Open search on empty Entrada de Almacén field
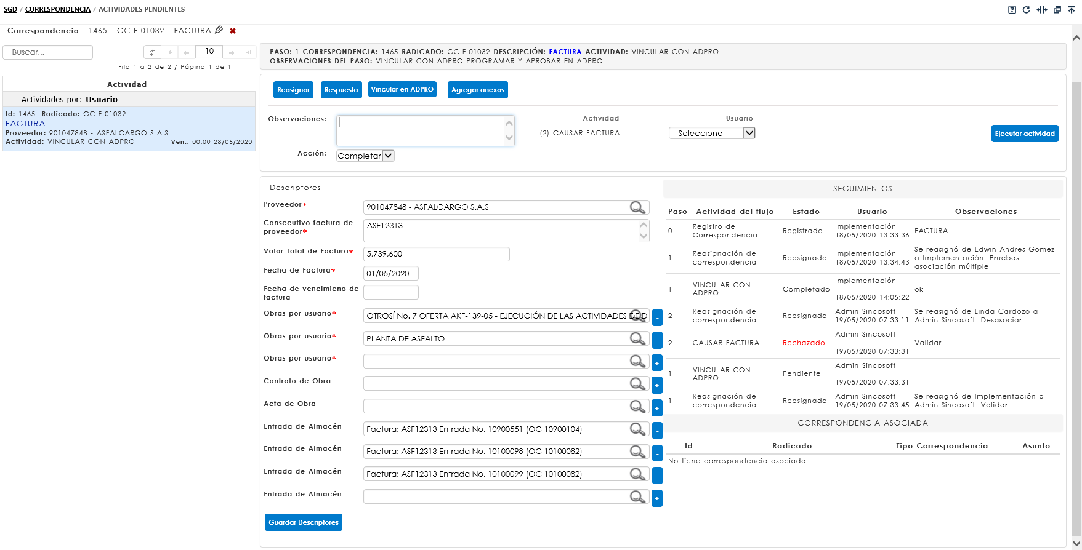 tap(637, 496)
